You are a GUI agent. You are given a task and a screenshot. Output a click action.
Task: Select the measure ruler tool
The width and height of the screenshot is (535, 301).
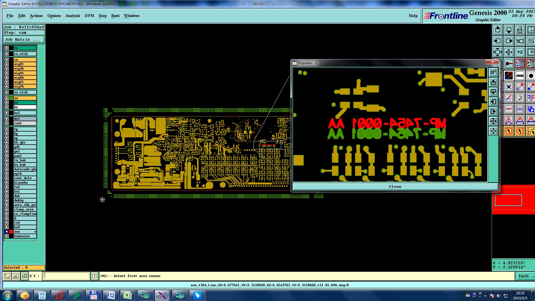(520, 76)
